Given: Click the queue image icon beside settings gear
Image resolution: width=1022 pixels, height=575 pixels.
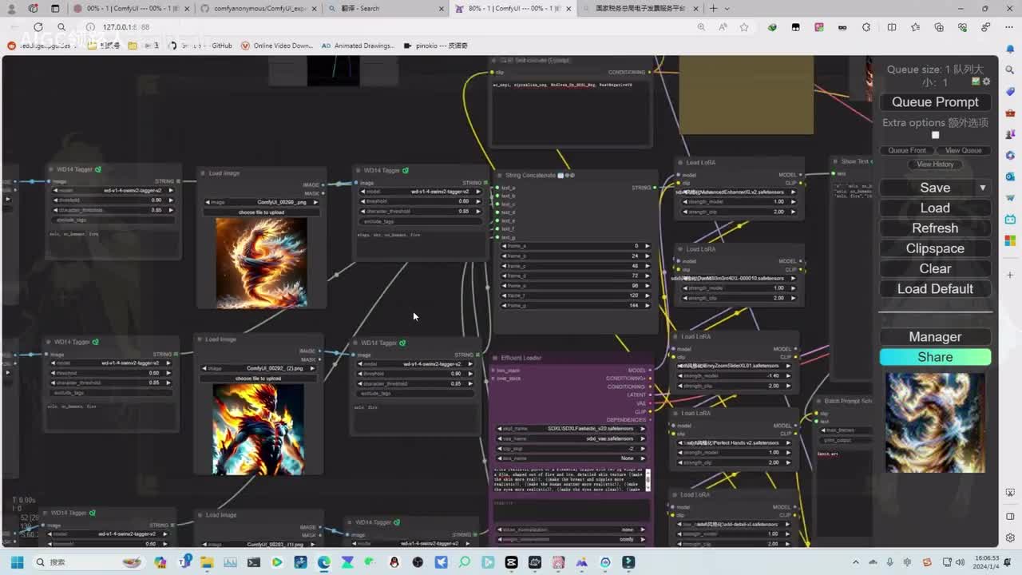Looking at the screenshot, I should tap(976, 81).
